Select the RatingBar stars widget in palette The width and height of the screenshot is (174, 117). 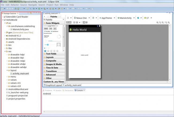pyautogui.click(x=51, y=51)
